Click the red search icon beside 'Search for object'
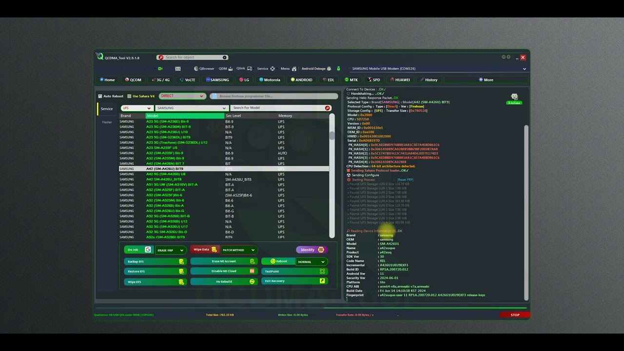Viewport: 624px width, 351px height. click(161, 58)
